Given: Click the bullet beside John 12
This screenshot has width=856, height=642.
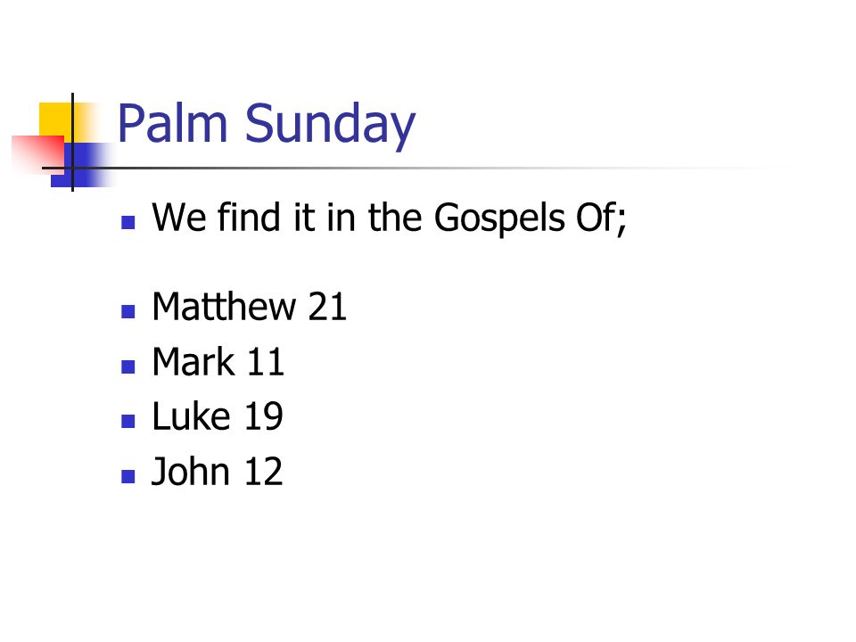Looking at the screenshot, I should pyautogui.click(x=128, y=476).
